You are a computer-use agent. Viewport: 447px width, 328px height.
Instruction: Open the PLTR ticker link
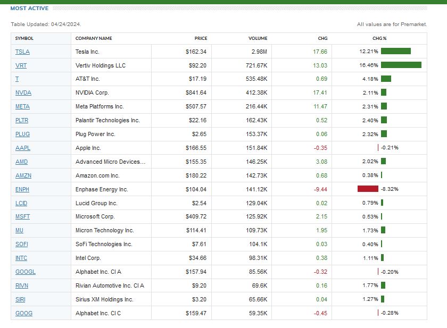pyautogui.click(x=22, y=120)
